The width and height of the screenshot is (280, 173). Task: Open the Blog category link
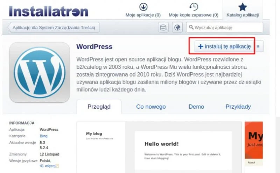coord(43,136)
